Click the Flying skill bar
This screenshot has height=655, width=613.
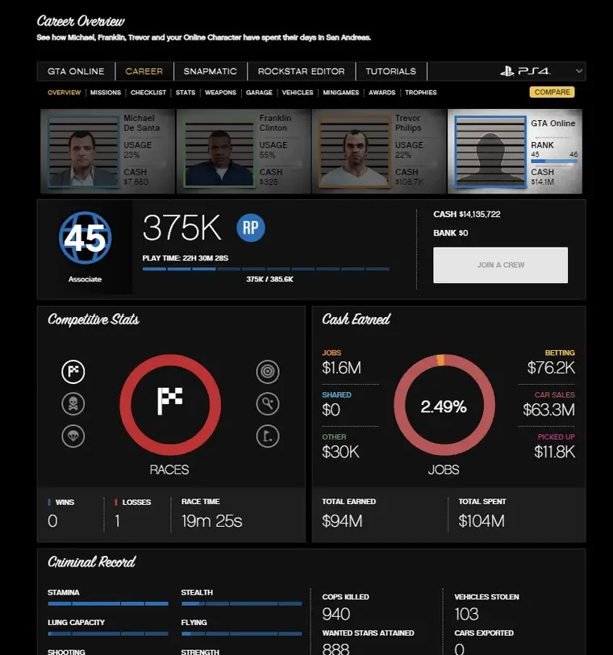241,634
